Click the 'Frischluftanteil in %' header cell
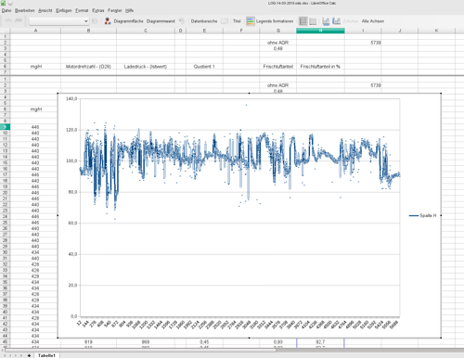464x358 pixels. click(x=320, y=67)
